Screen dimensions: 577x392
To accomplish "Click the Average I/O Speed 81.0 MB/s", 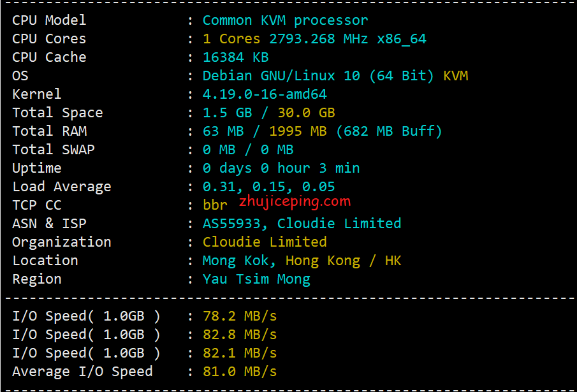I will coord(240,372).
